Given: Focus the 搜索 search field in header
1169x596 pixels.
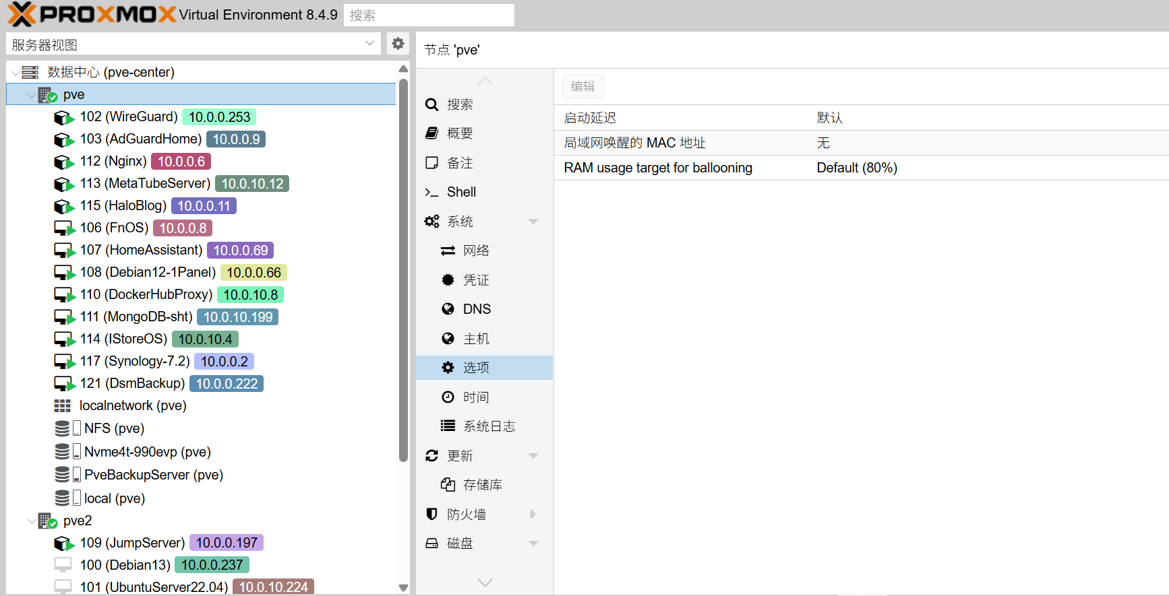Looking at the screenshot, I should click(429, 15).
